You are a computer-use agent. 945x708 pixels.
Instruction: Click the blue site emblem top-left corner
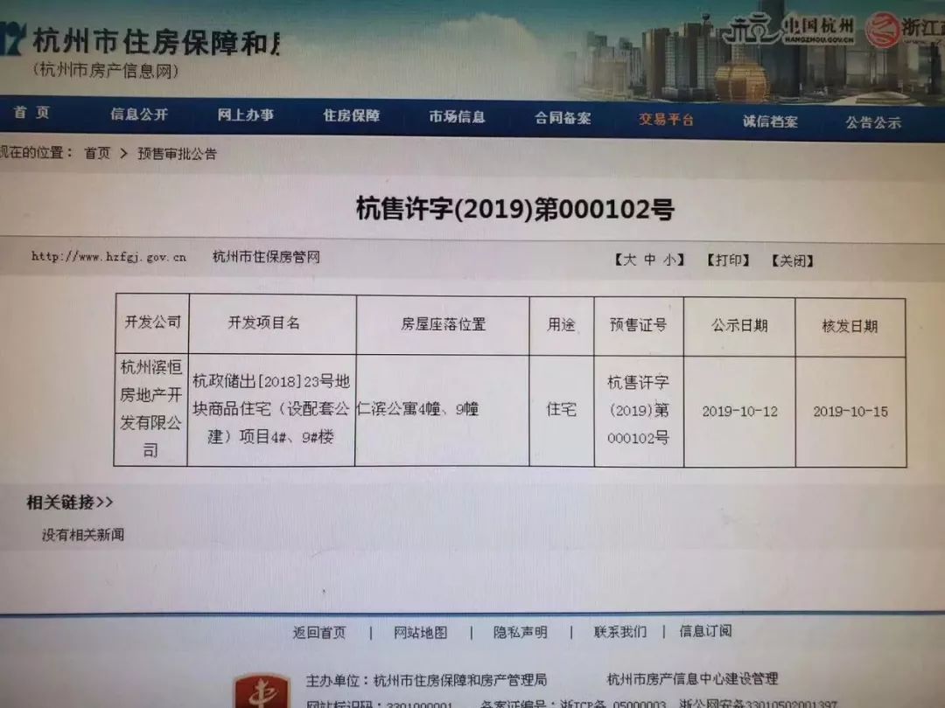pos(12,35)
